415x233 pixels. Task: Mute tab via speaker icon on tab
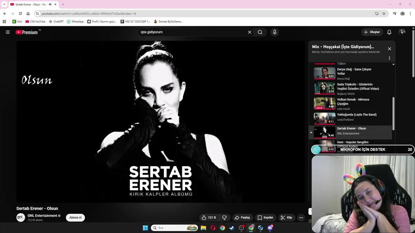(x=50, y=5)
